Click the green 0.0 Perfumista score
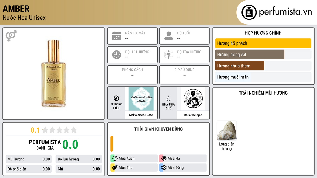This screenshot has width=317, height=178. (70, 145)
